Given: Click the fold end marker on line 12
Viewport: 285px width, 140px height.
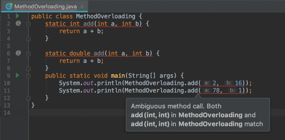Looking at the screenshot, I should pyautogui.click(x=28, y=98).
